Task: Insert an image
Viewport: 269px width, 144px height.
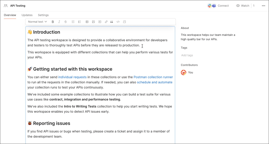Action: (x=93, y=22)
